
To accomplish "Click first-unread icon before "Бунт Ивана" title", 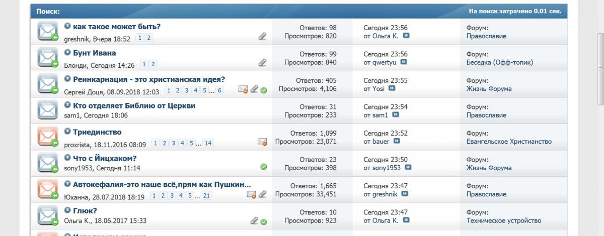I will (67, 53).
